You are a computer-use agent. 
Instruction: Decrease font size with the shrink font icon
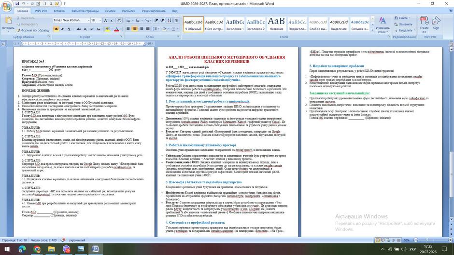click(x=112, y=20)
